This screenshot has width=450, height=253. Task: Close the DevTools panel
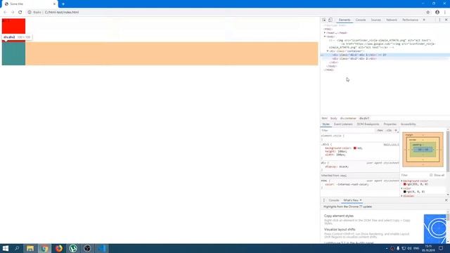click(x=446, y=20)
